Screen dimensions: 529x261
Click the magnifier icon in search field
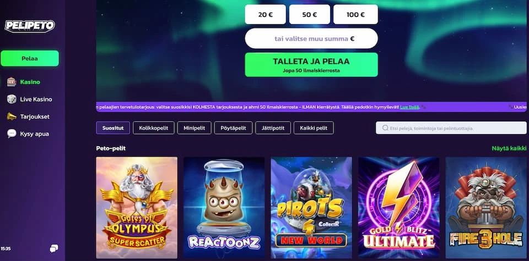pos(385,128)
